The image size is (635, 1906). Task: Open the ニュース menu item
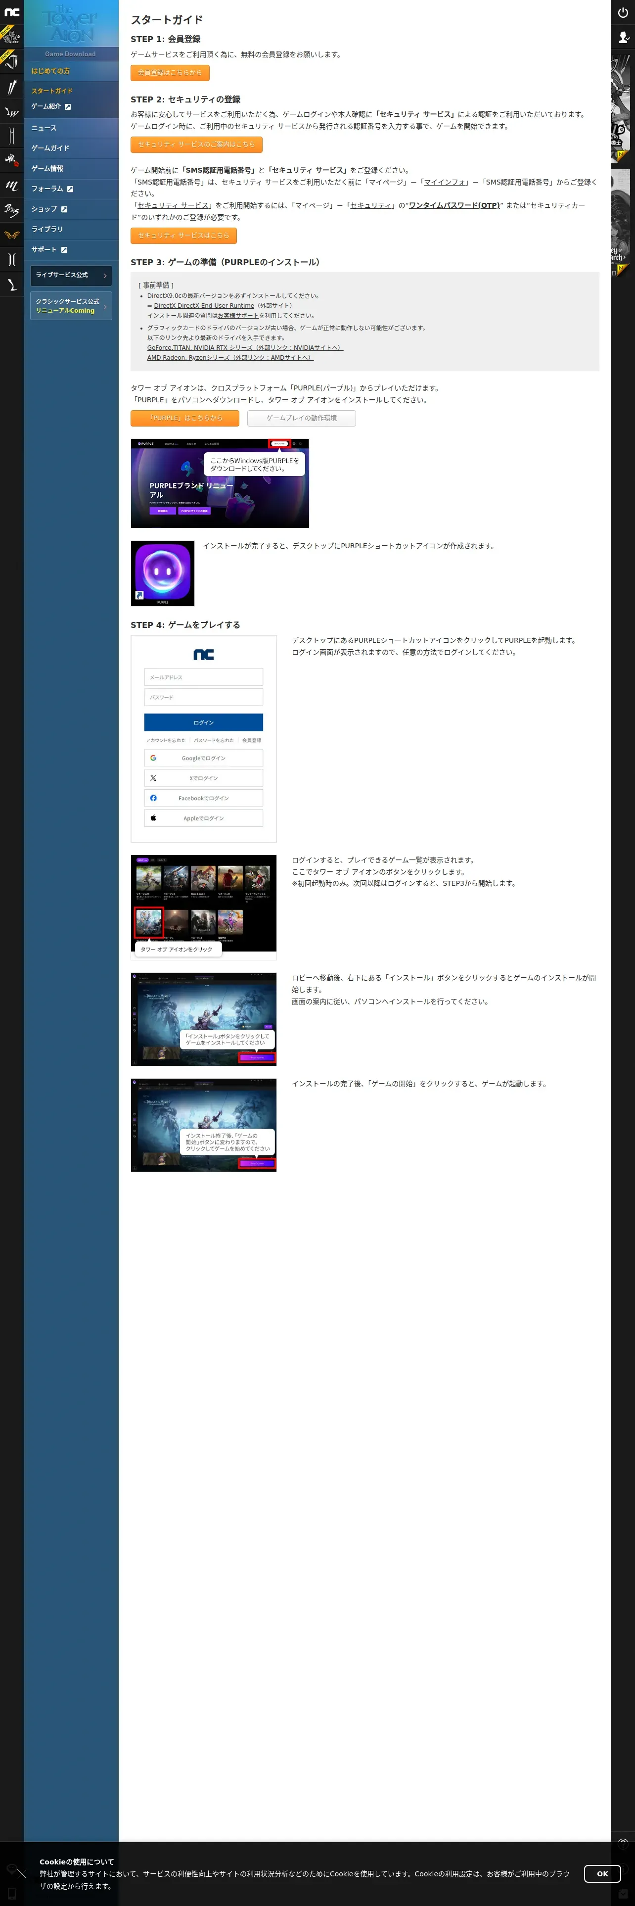pyautogui.click(x=71, y=128)
